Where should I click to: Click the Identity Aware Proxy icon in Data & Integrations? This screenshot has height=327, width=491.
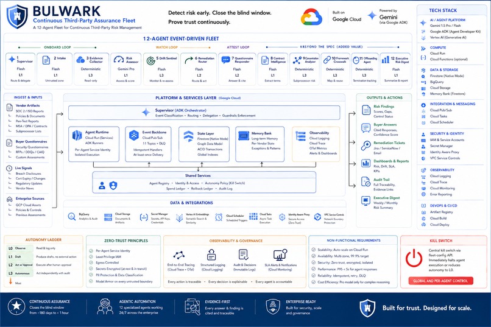coord(282,217)
